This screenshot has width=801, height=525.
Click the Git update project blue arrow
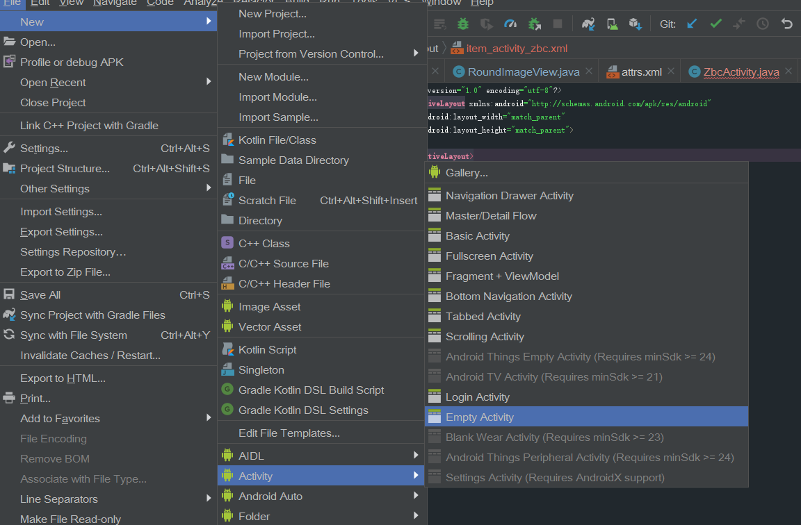point(692,24)
